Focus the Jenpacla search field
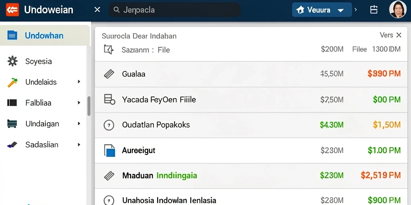 (x=175, y=10)
